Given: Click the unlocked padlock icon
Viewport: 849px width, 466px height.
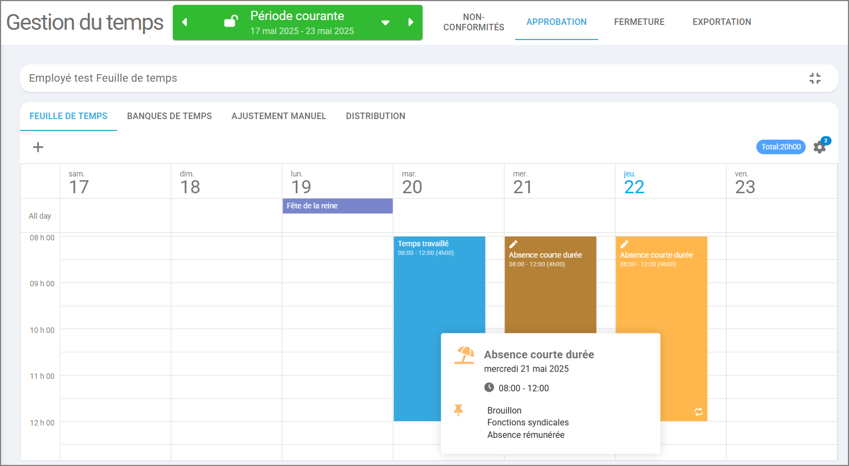Looking at the screenshot, I should pos(231,21).
